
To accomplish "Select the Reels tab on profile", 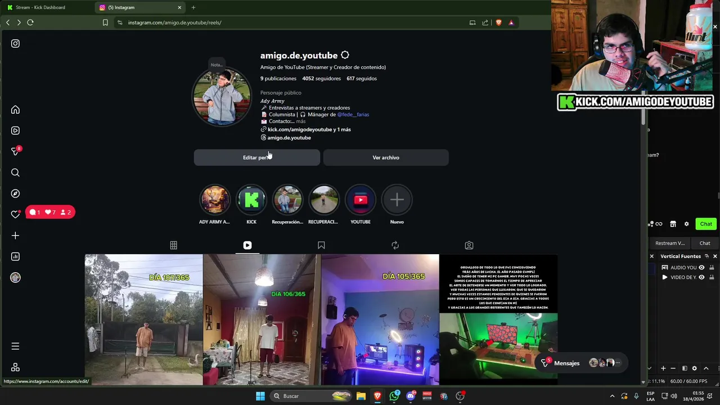I will click(247, 245).
